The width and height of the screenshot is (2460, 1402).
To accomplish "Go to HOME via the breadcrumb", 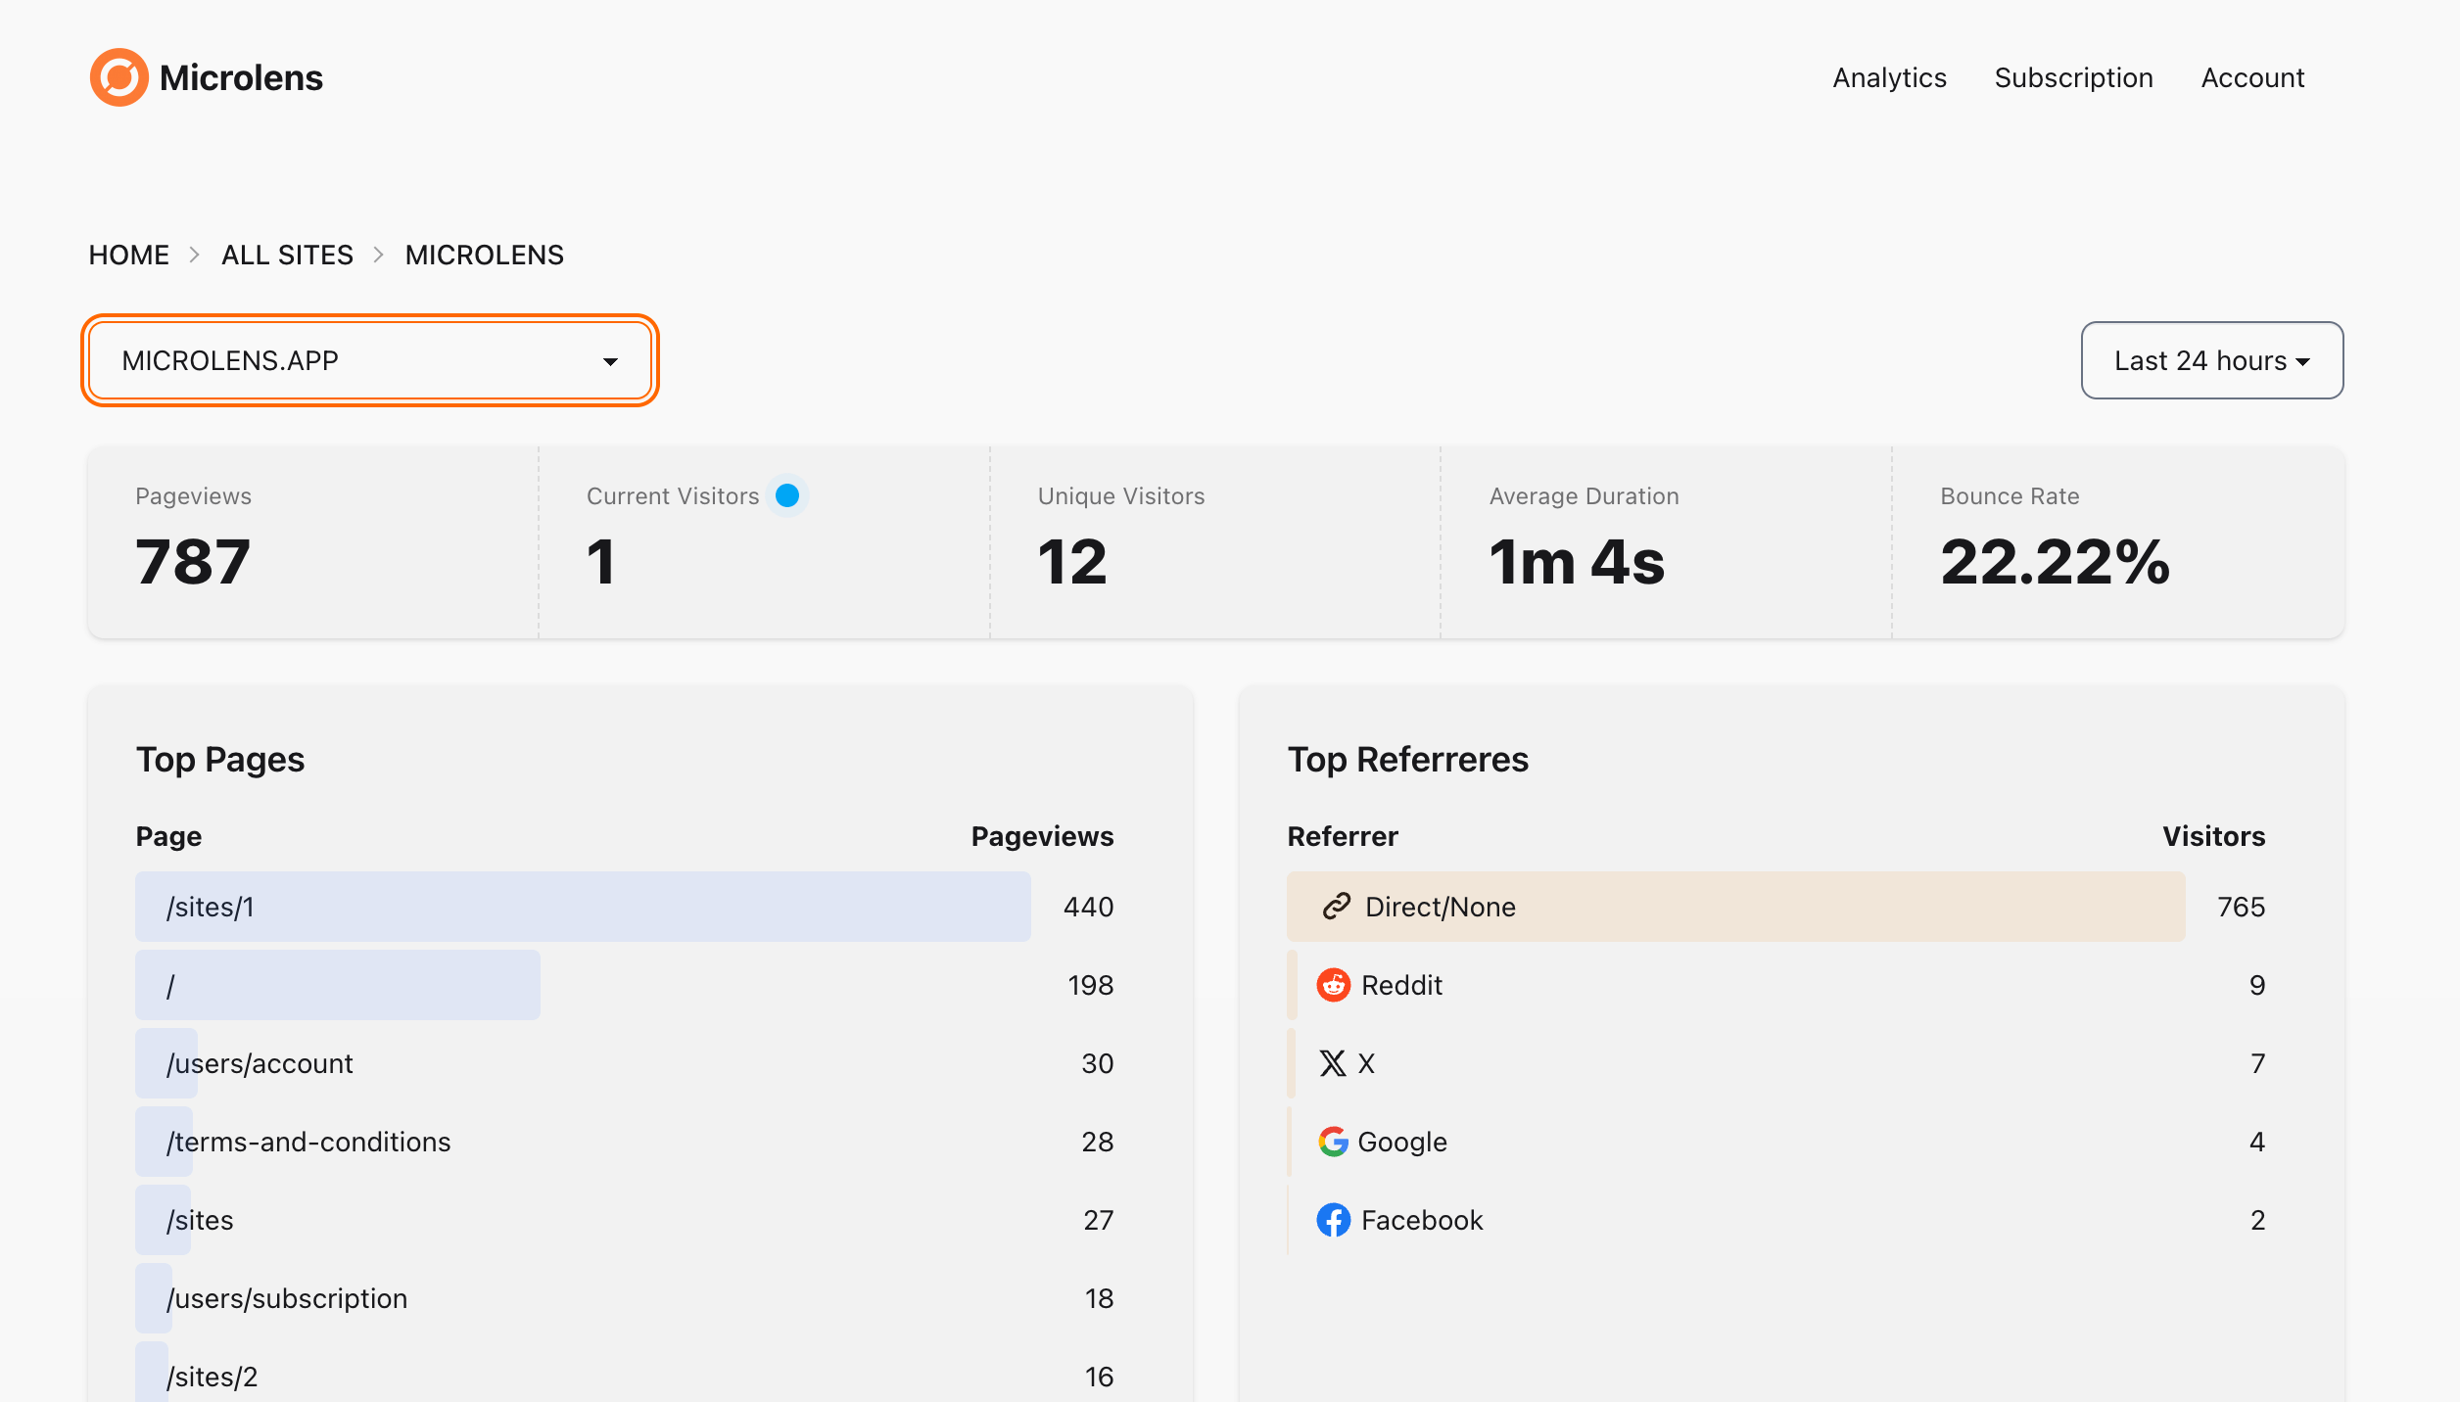I will point(128,255).
